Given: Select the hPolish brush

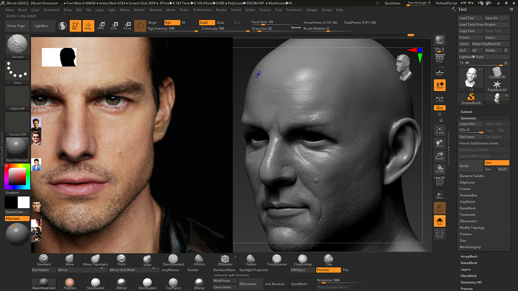Looking at the screenshot, I should 199,260.
